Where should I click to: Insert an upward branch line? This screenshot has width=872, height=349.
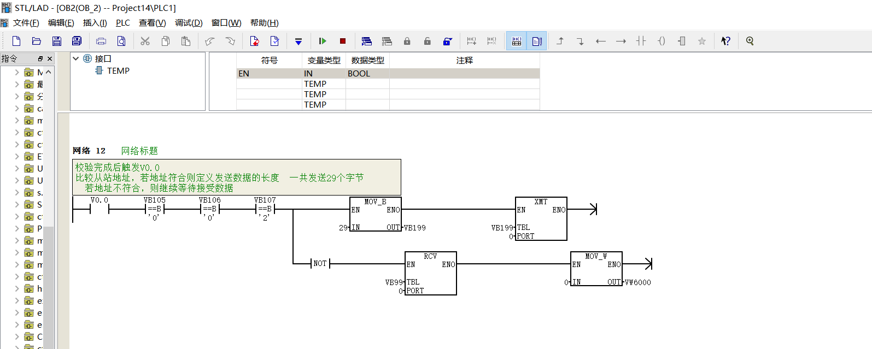tap(560, 41)
